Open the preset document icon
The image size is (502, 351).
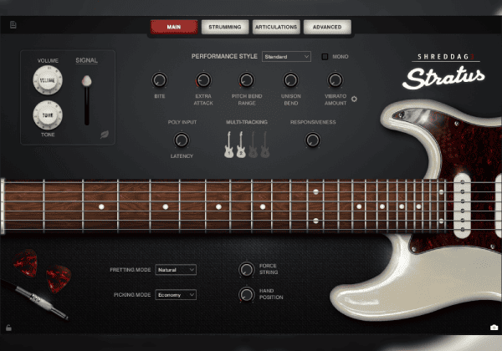[13, 25]
